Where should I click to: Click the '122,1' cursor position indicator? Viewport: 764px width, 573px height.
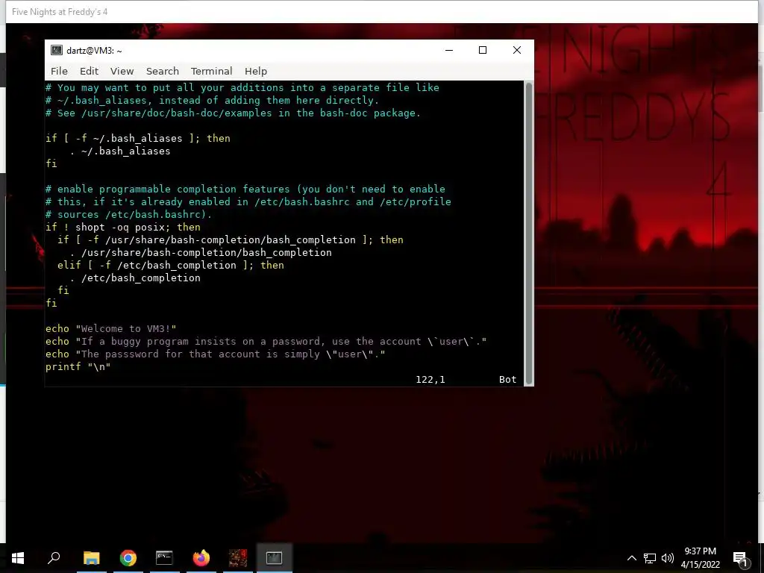tap(430, 380)
